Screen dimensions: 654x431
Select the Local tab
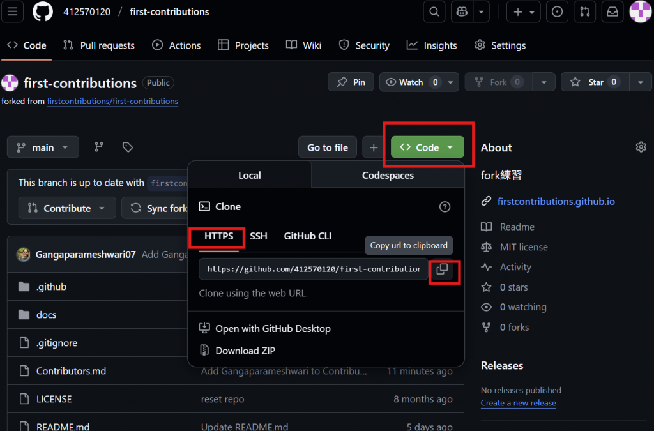pos(250,175)
